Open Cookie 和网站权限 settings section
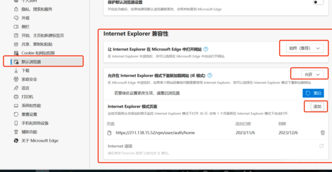This screenshot has height=172, width=332. [x=38, y=53]
